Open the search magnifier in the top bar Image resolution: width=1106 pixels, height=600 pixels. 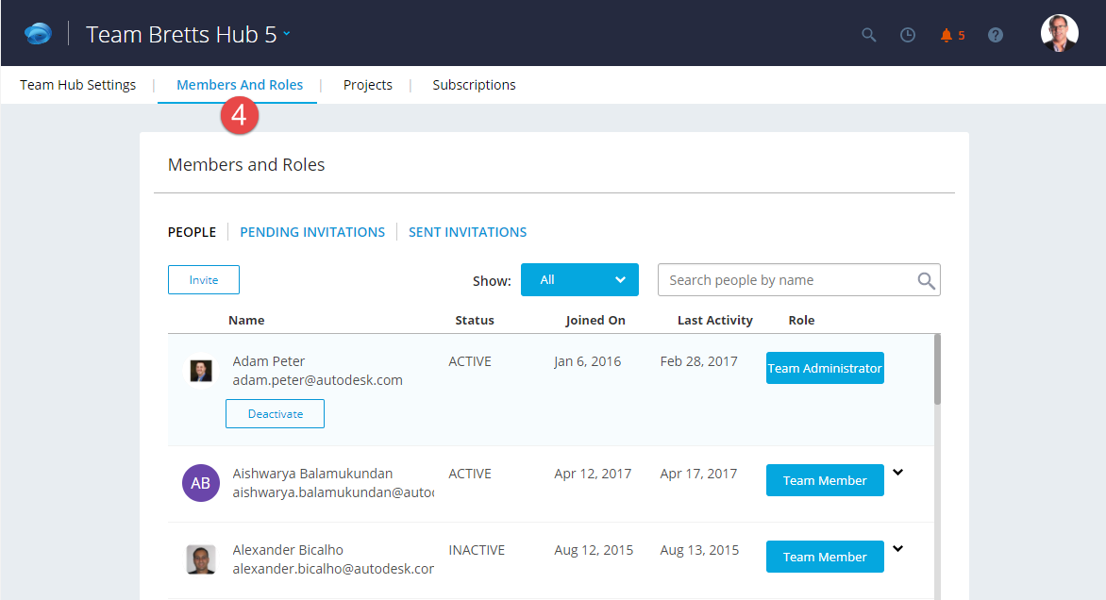pos(868,33)
